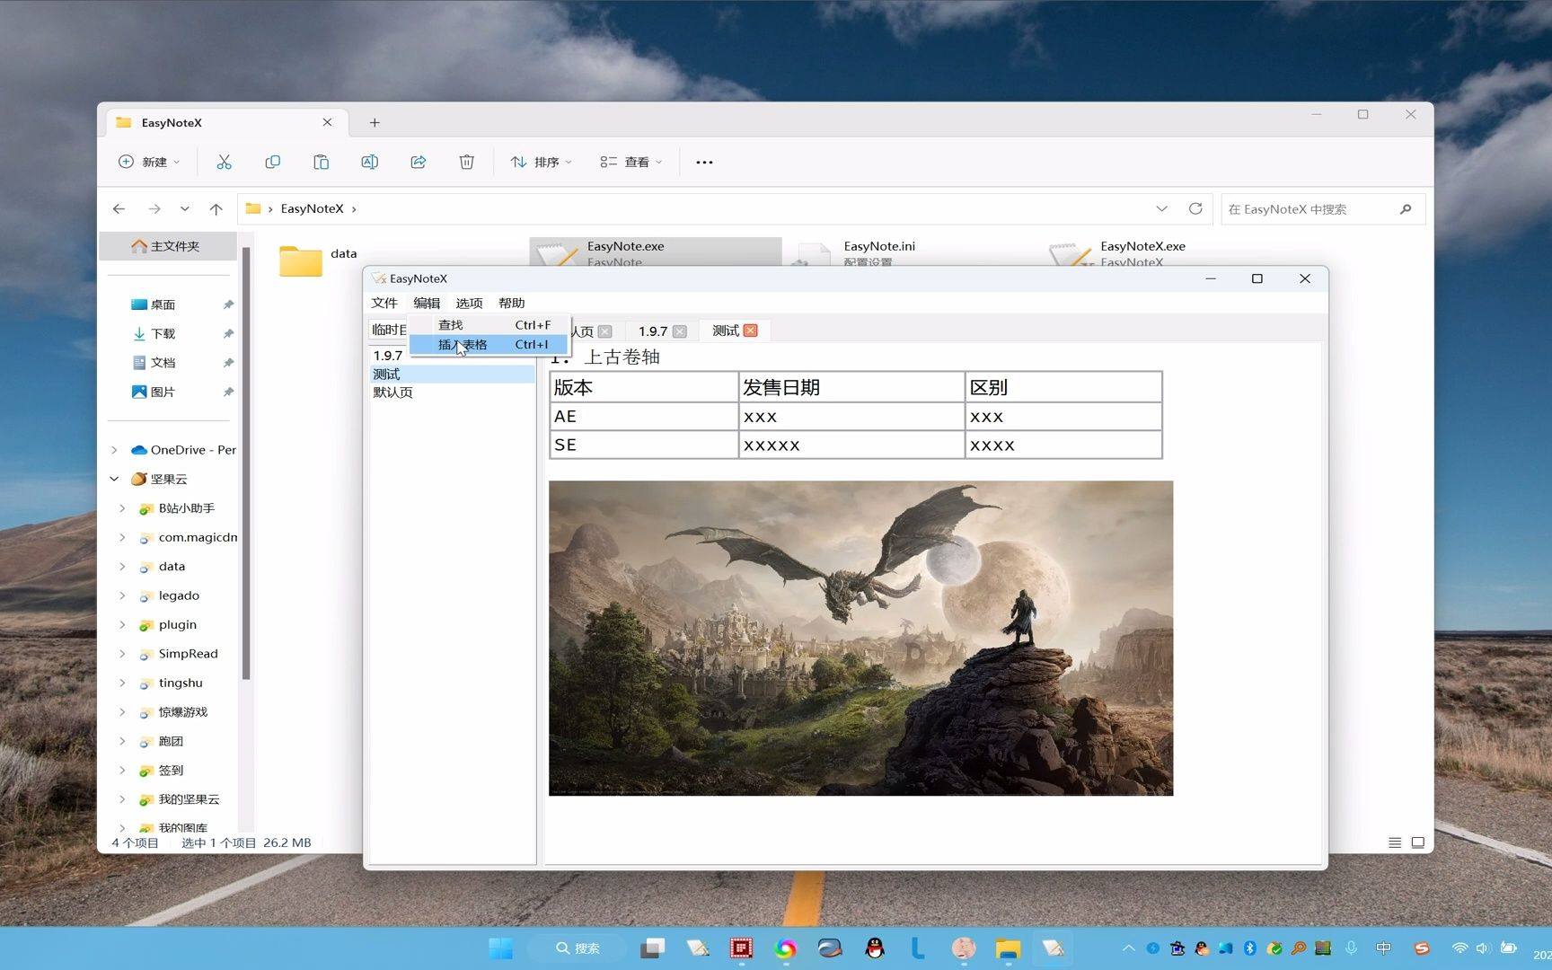The image size is (1552, 970).
Task: Close the 1.9.7 tab via its X
Action: [680, 331]
